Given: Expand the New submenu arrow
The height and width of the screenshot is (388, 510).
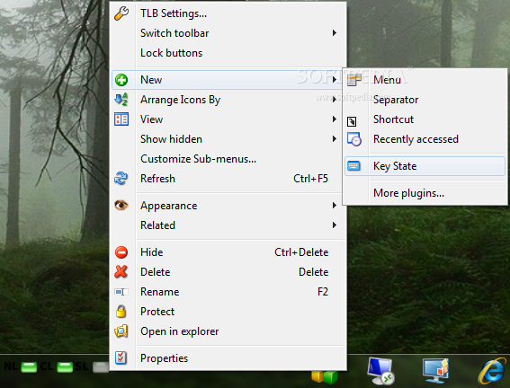Looking at the screenshot, I should tap(334, 80).
